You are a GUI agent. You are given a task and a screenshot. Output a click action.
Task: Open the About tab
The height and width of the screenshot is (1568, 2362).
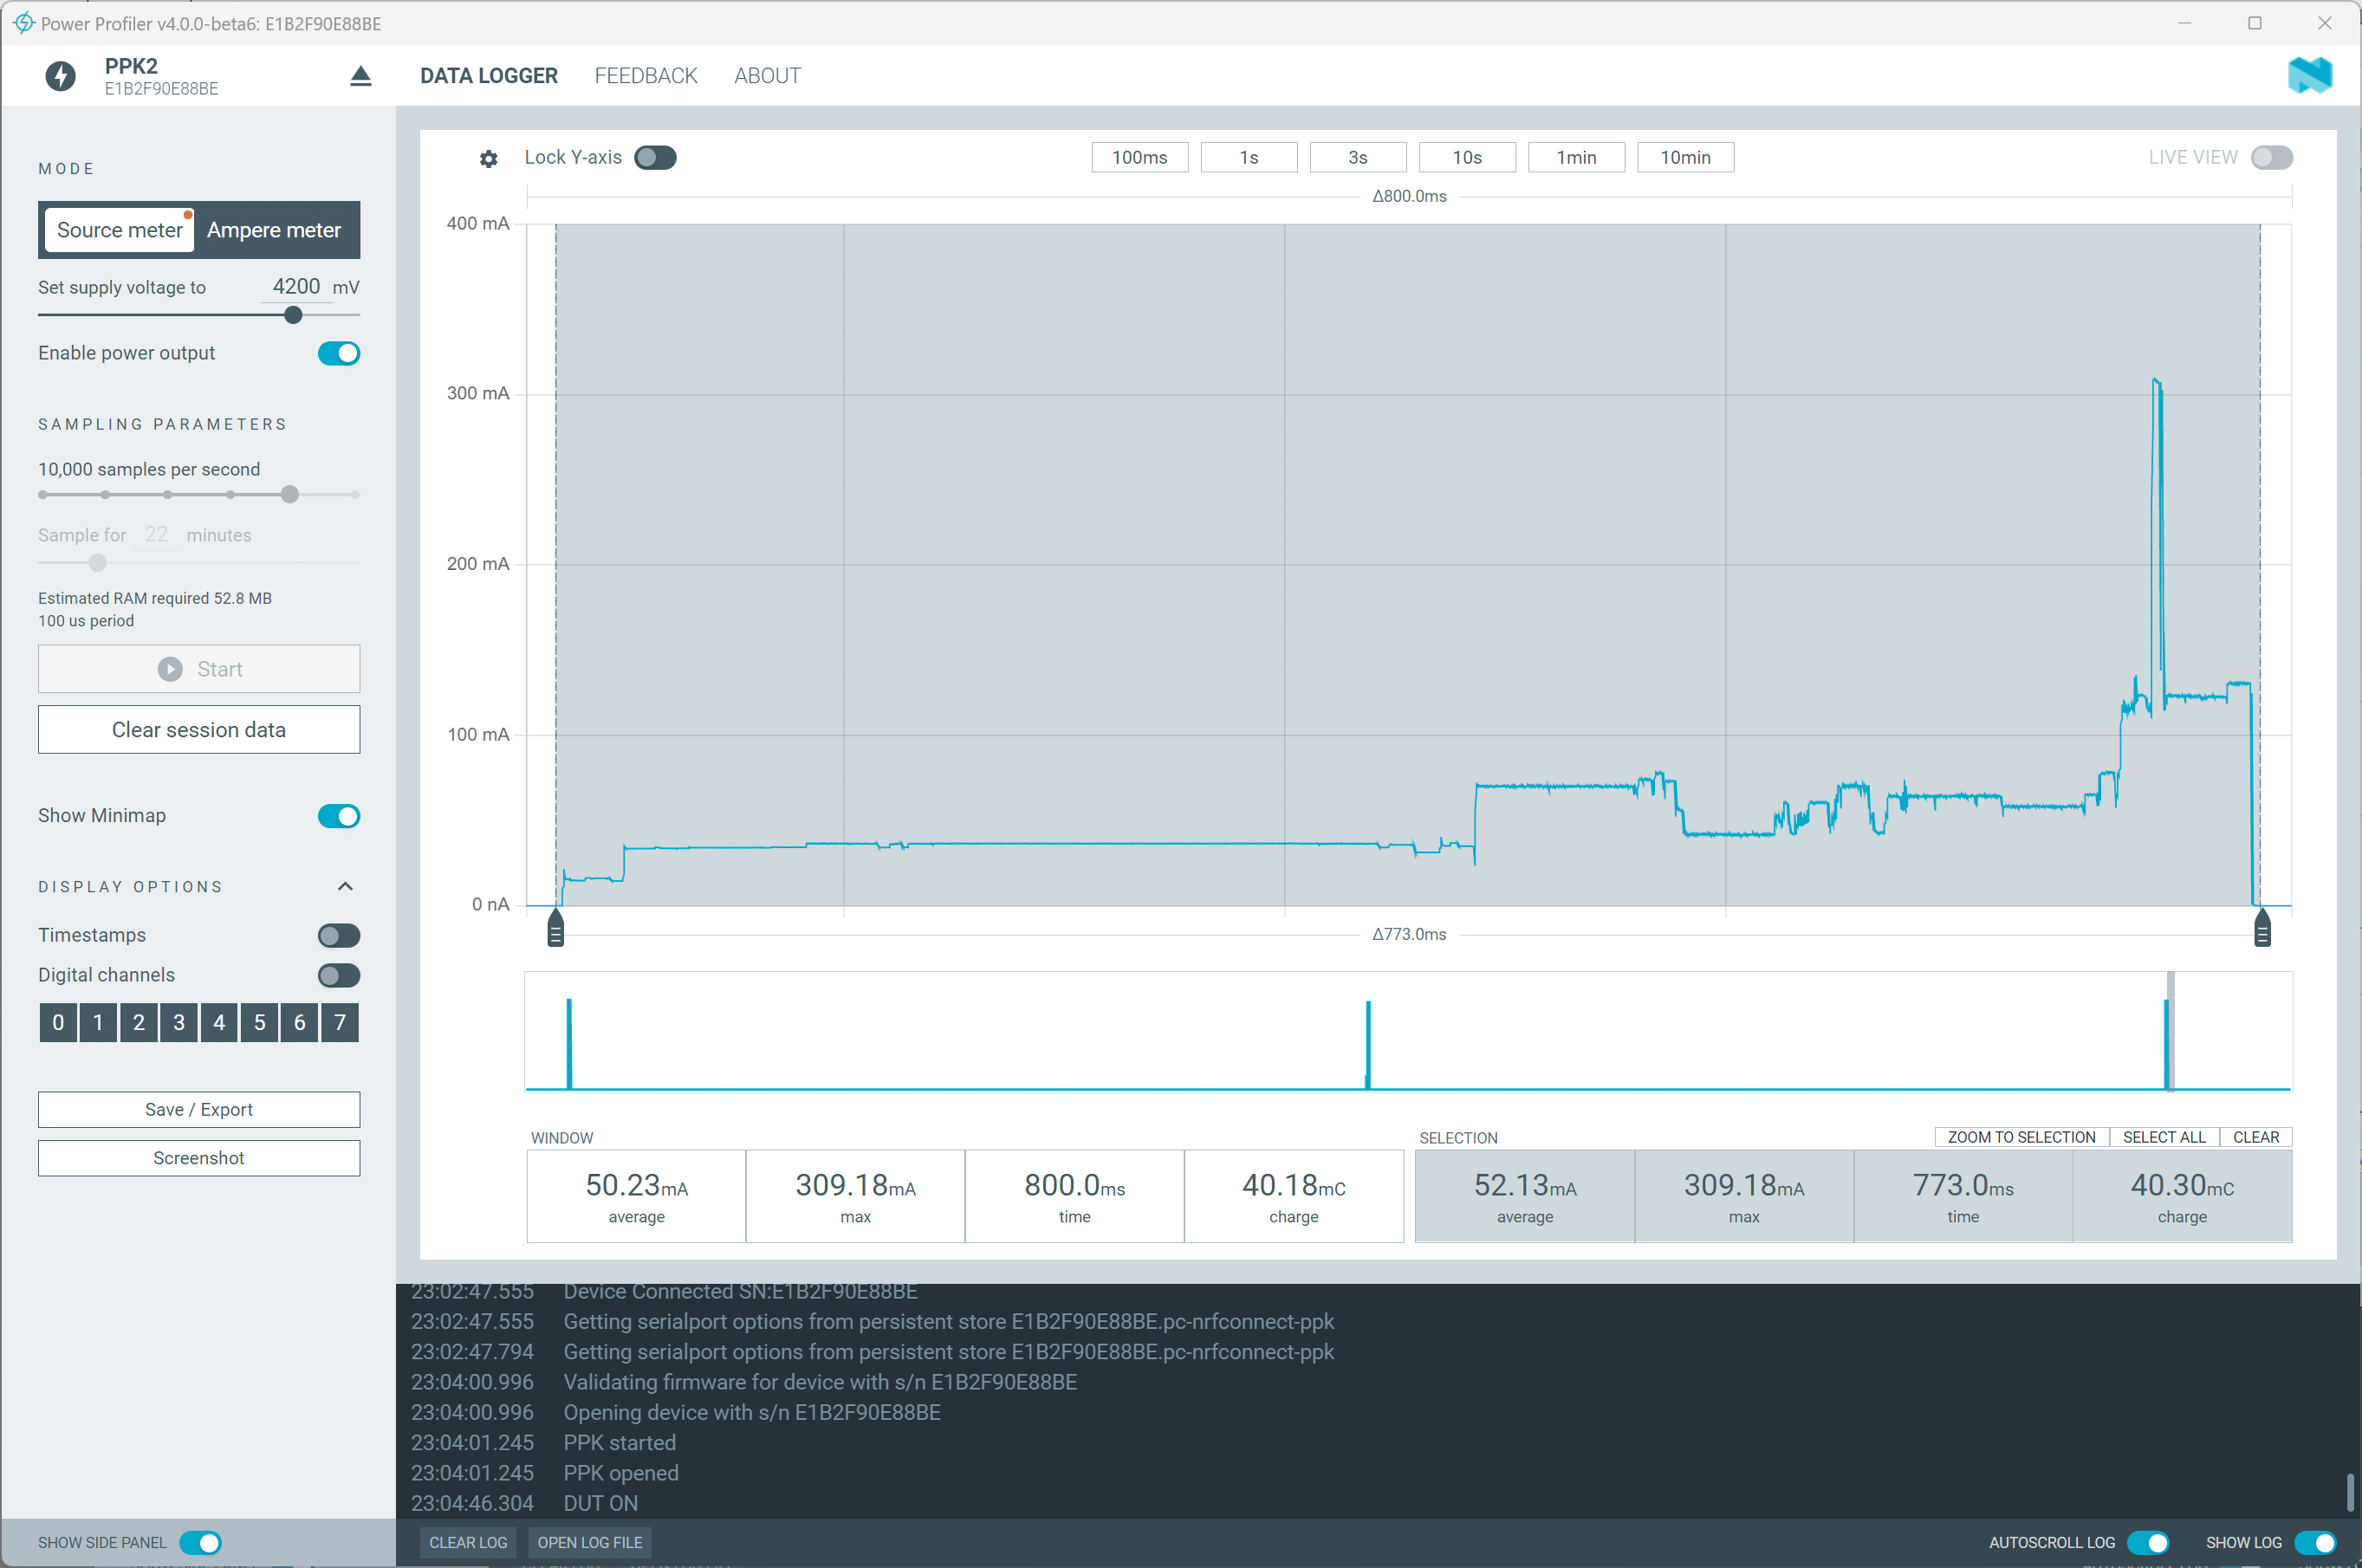coord(767,76)
